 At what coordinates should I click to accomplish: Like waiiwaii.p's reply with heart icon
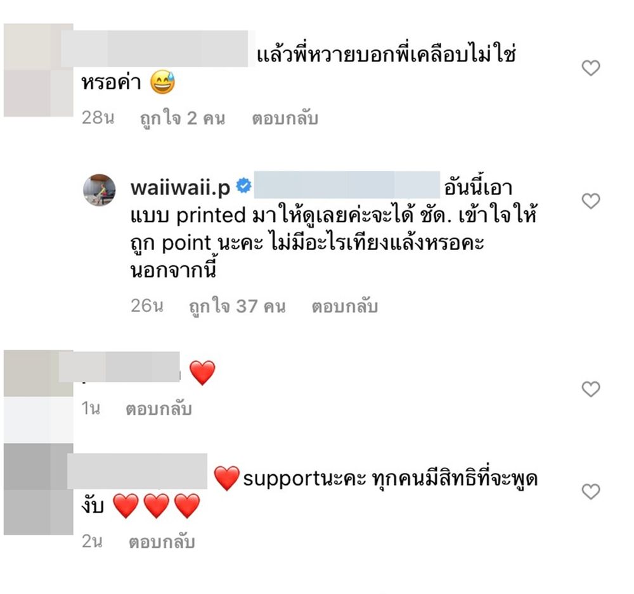[591, 201]
